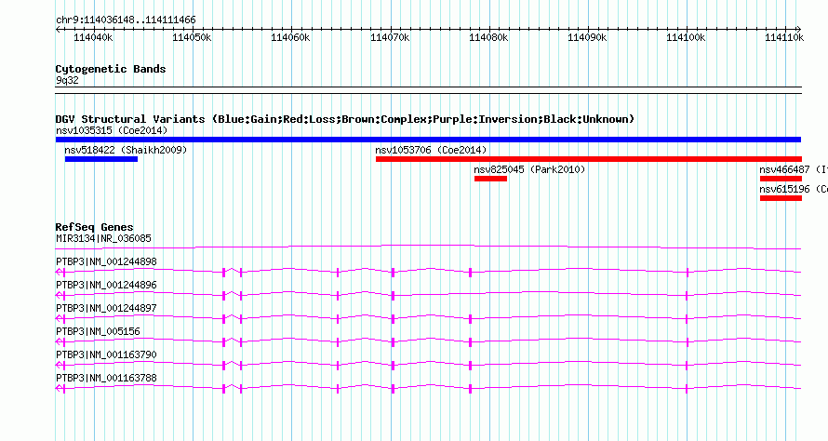Image resolution: width=828 pixels, height=441 pixels.
Task: Click the MIR3134|NR_036085 gene label
Action: click(103, 238)
